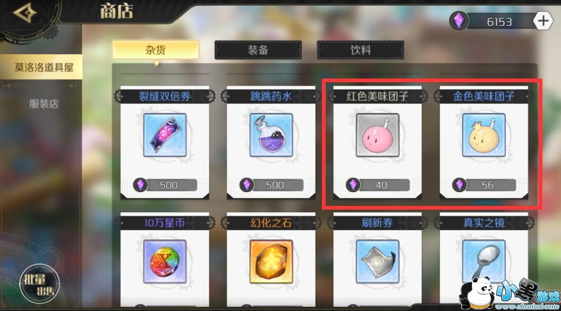This screenshot has width=561, height=311.
Task: Select the 真实之镜 spoon mirror icon
Action: click(484, 262)
